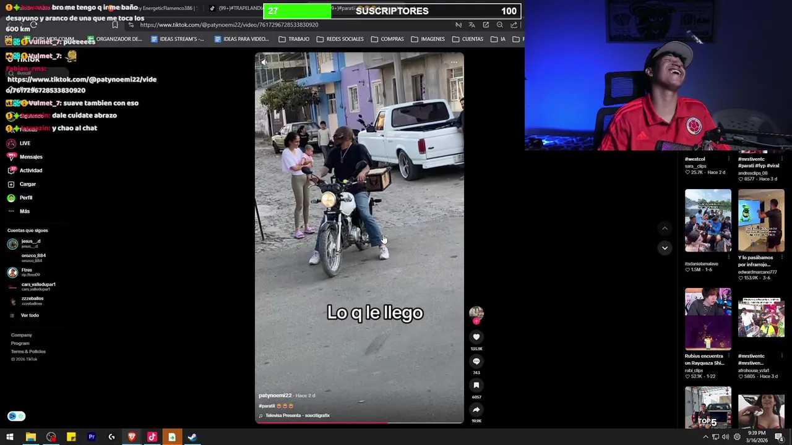Seek on the red video progress bar
This screenshot has height=445, width=792.
pos(359,423)
